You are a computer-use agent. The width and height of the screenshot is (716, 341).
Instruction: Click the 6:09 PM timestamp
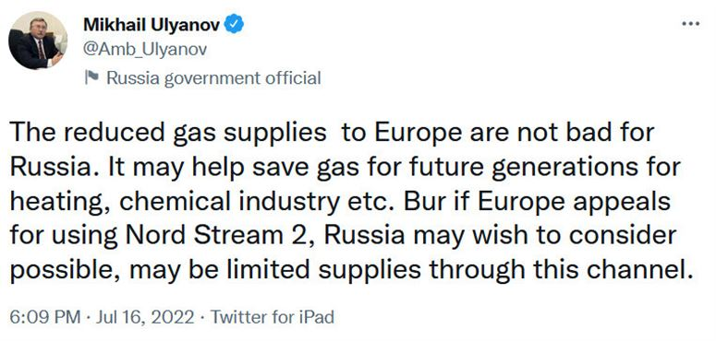tap(44, 316)
